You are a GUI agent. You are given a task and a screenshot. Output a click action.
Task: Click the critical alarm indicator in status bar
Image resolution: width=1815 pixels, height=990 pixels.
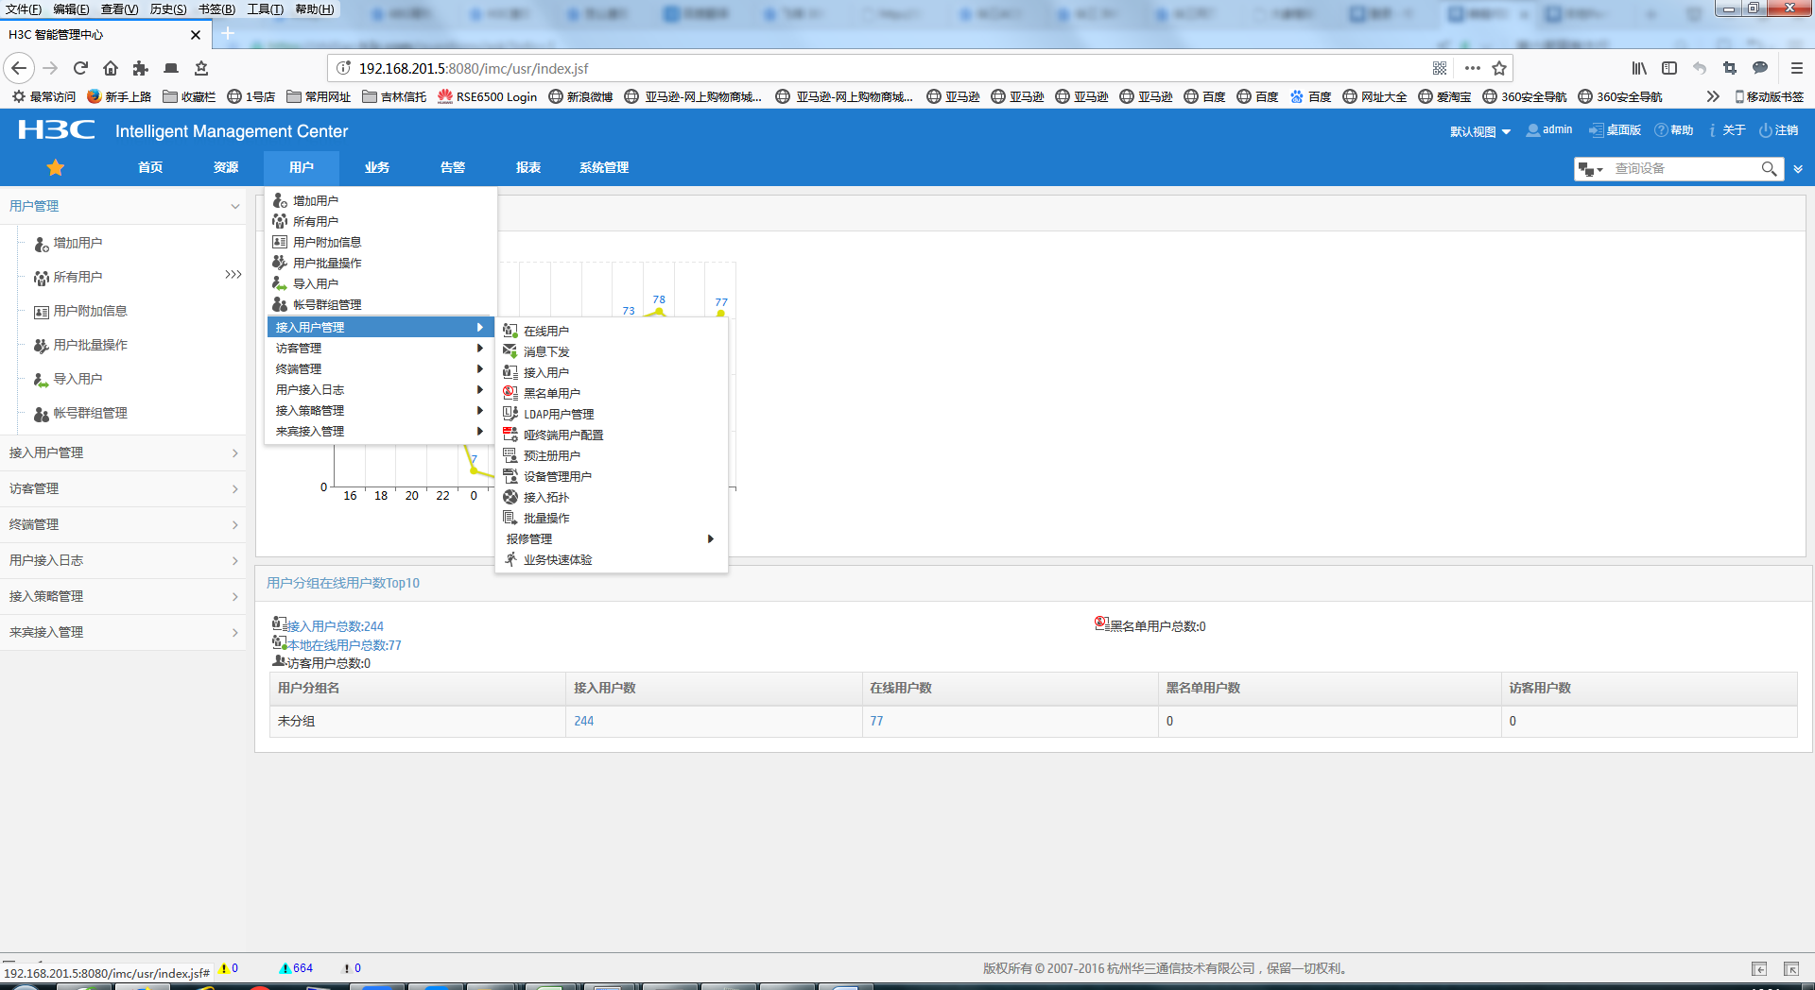pos(228,968)
